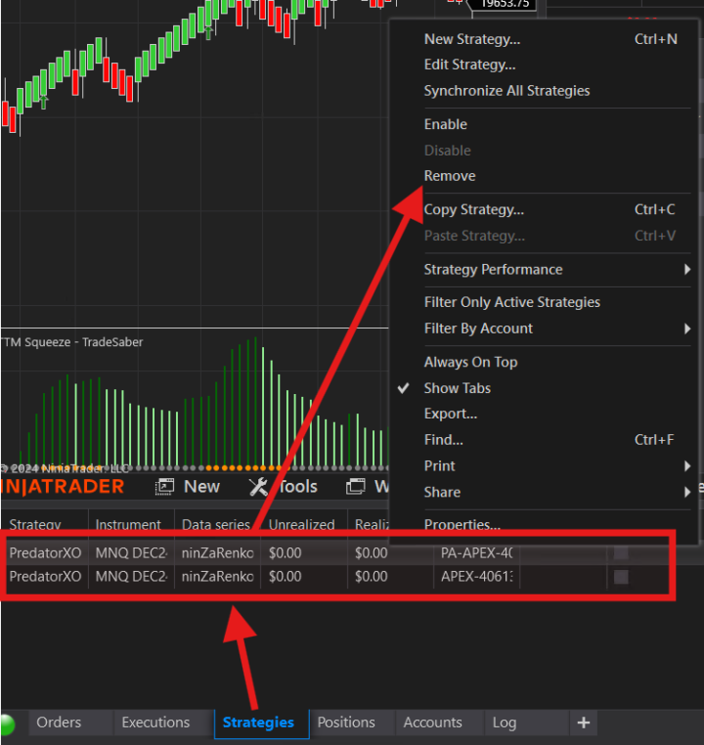Click the Instrument column header
The image size is (704, 745).
click(x=128, y=525)
